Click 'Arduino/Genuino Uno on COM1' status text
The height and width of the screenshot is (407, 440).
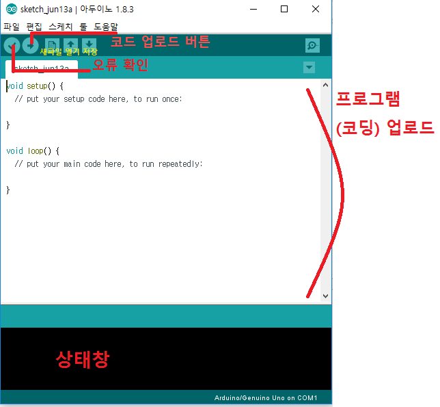(x=266, y=397)
